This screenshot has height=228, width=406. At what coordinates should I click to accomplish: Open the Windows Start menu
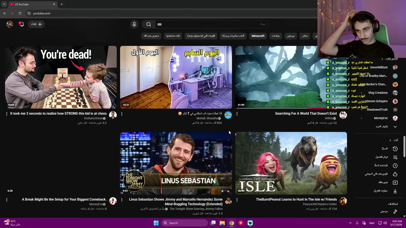pos(156,223)
